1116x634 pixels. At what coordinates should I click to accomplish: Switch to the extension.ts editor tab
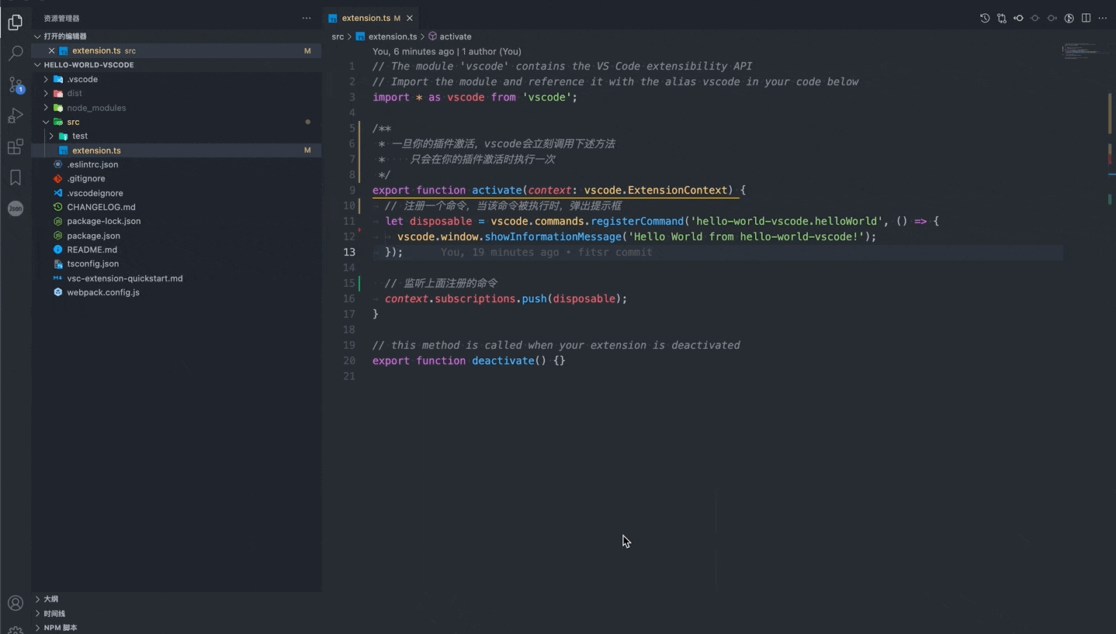(367, 18)
